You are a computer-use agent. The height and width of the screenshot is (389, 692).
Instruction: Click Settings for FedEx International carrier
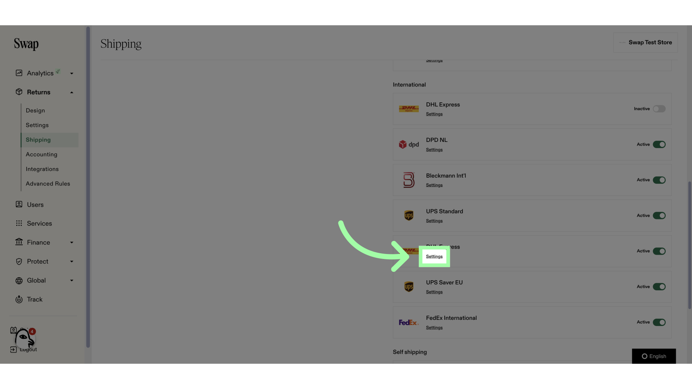point(434,328)
